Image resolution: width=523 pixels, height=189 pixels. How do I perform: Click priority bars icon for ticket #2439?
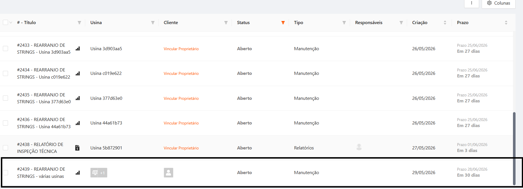click(x=78, y=173)
